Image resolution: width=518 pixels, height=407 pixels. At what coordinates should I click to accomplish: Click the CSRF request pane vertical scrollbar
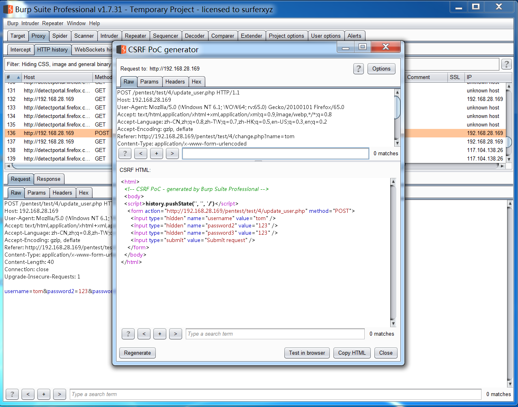(x=397, y=118)
